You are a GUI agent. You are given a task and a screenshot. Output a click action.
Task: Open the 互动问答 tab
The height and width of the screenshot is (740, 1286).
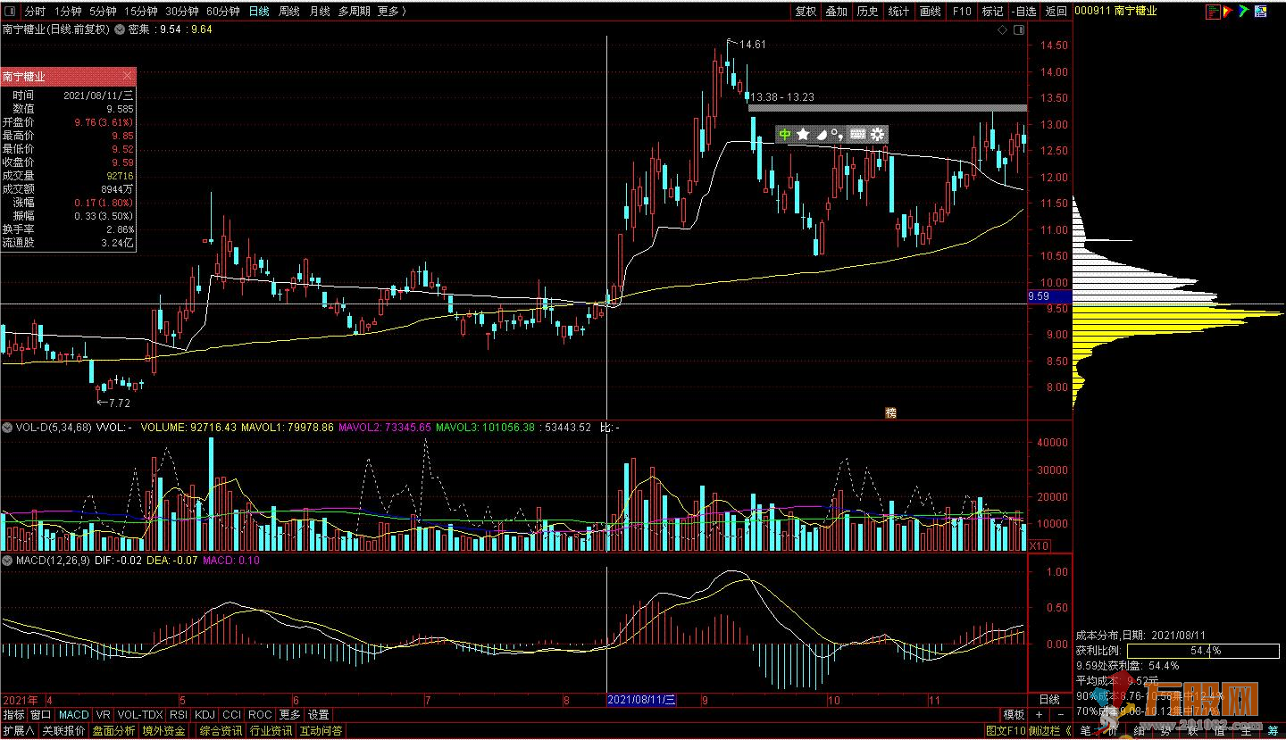point(321,731)
